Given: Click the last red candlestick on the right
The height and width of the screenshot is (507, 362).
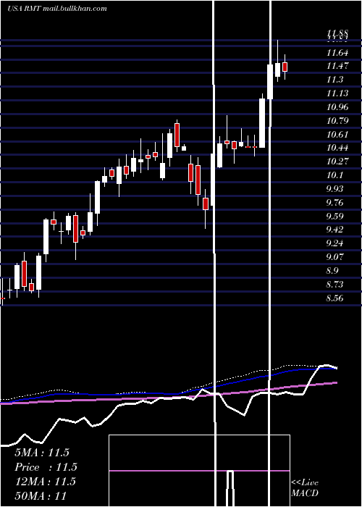Looking at the screenshot, I should click(285, 67).
